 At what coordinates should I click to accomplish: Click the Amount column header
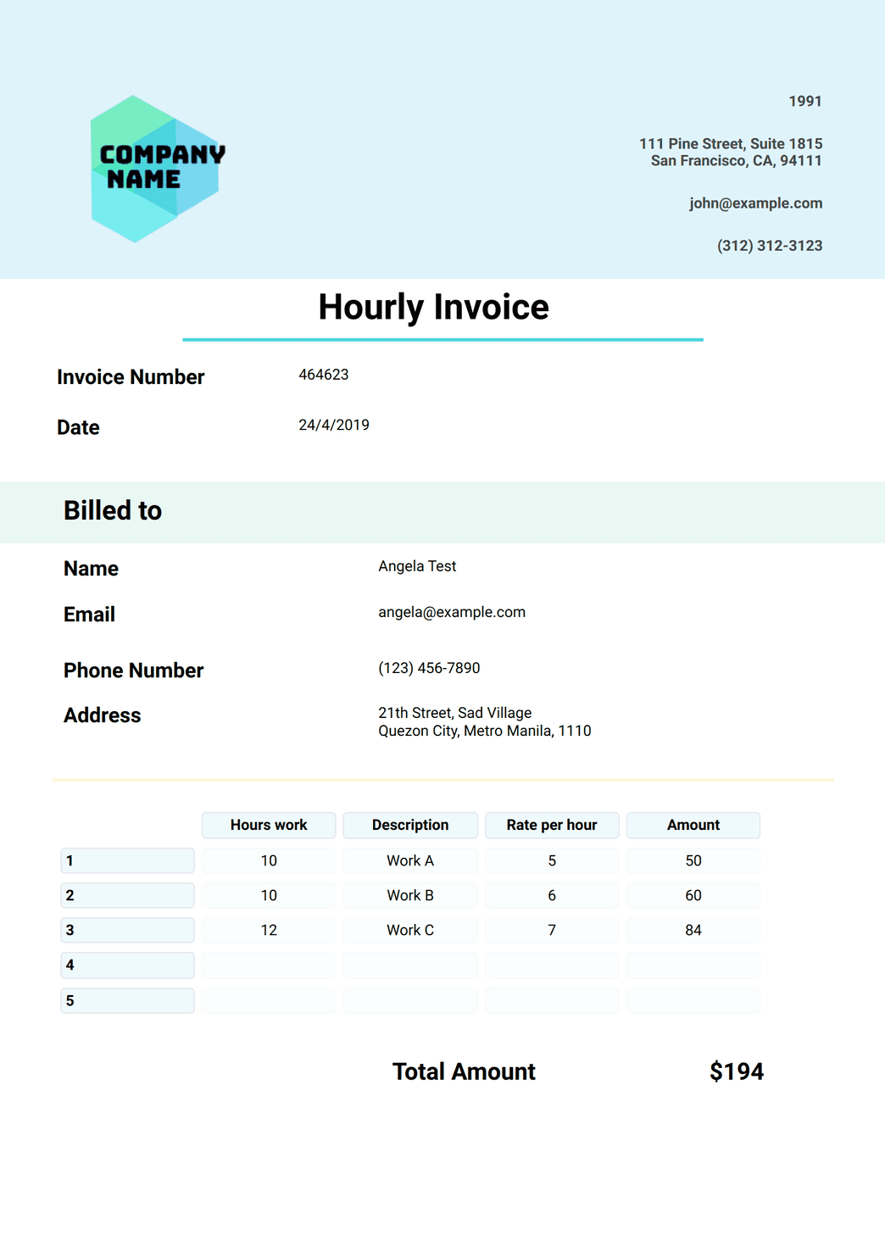pyautogui.click(x=693, y=826)
